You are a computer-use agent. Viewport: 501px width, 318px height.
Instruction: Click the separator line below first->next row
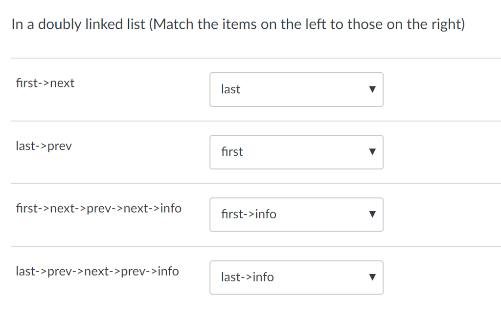pos(255,121)
